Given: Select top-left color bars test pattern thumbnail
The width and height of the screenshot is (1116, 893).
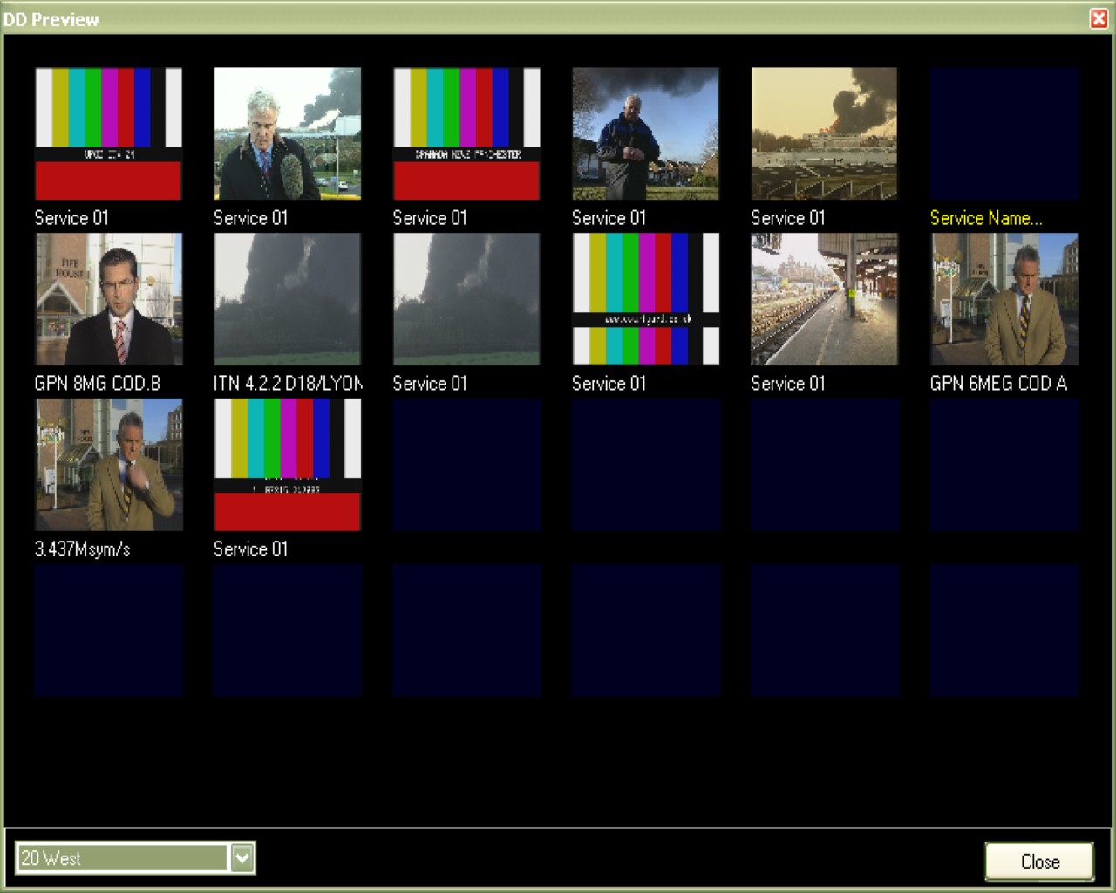Looking at the screenshot, I should [109, 133].
